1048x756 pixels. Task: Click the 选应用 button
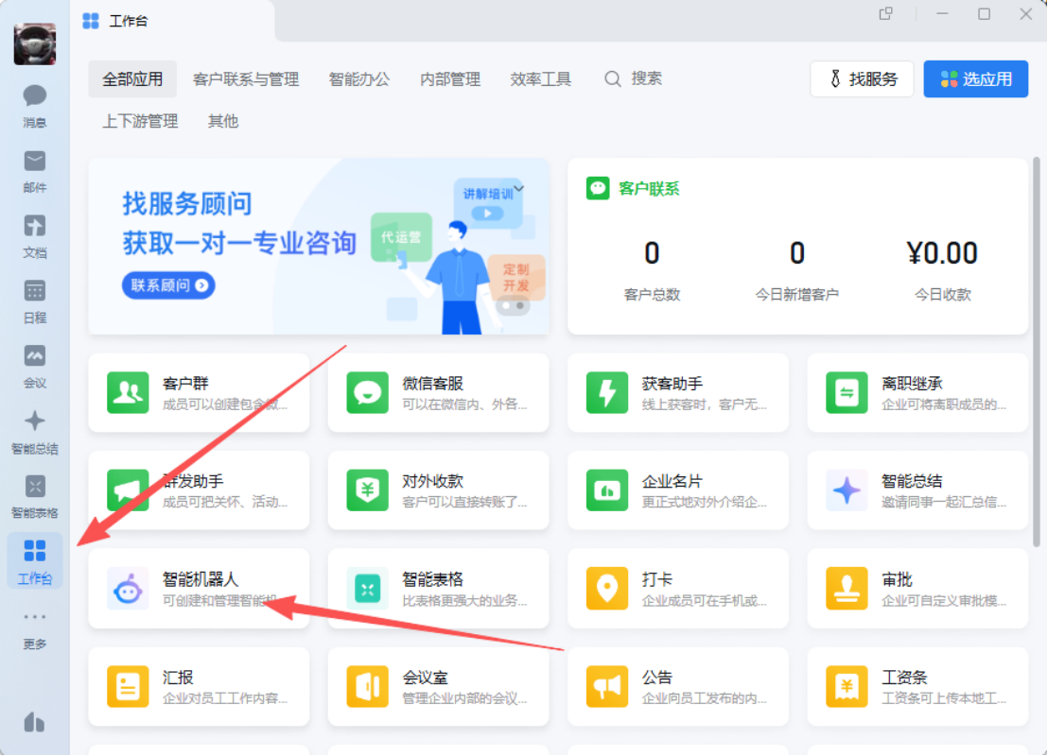coord(975,78)
